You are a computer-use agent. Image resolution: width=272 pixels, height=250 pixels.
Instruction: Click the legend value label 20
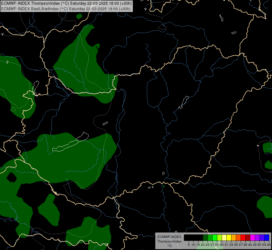coord(203,245)
